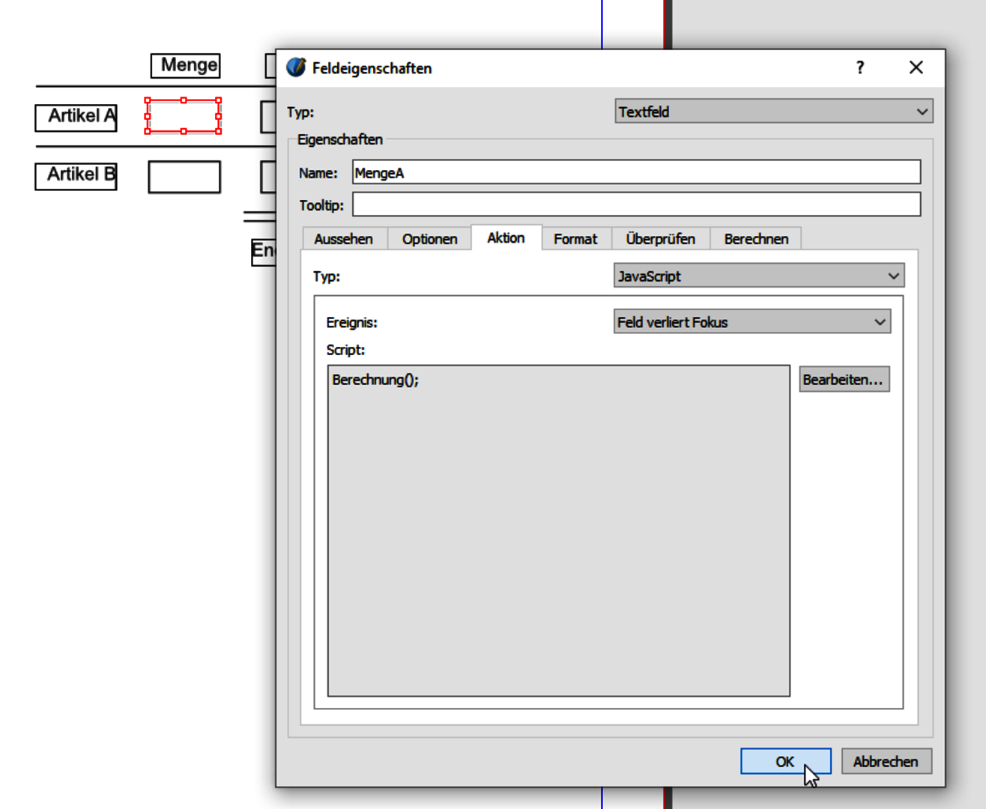Click the question mark help button
Screen dimensions: 986x809
(860, 67)
